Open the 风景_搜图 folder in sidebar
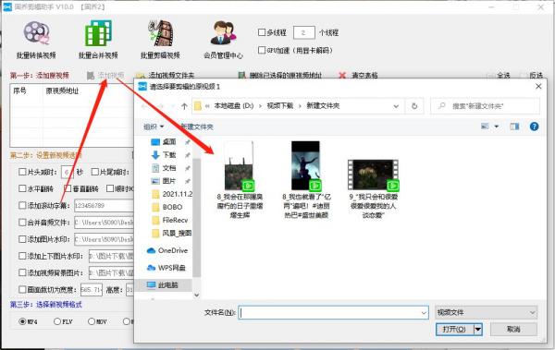 (x=172, y=233)
